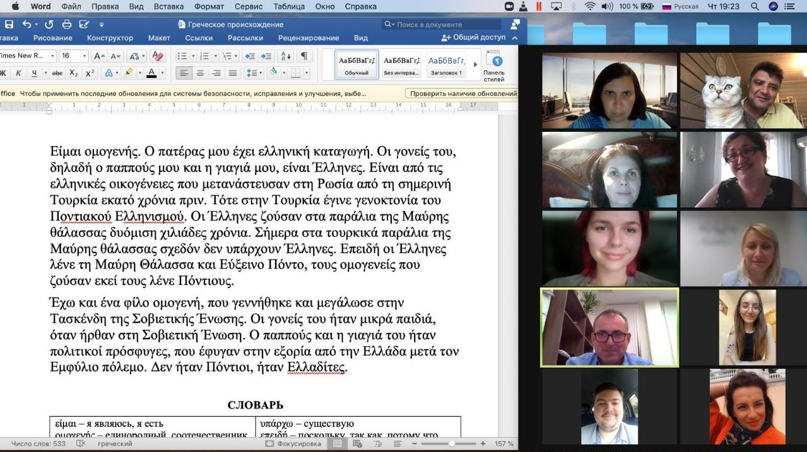
Task: Expand the styles gallery arrow
Action: click(475, 66)
